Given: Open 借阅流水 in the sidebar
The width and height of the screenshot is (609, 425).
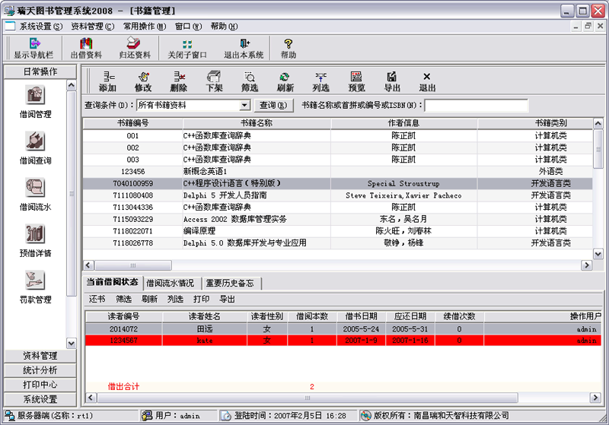Looking at the screenshot, I should [x=35, y=195].
